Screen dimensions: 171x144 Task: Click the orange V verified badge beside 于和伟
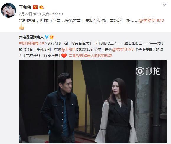click(x=35, y=7)
